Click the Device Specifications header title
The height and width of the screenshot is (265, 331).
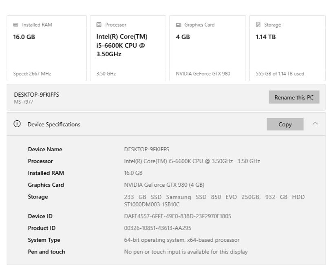click(54, 124)
